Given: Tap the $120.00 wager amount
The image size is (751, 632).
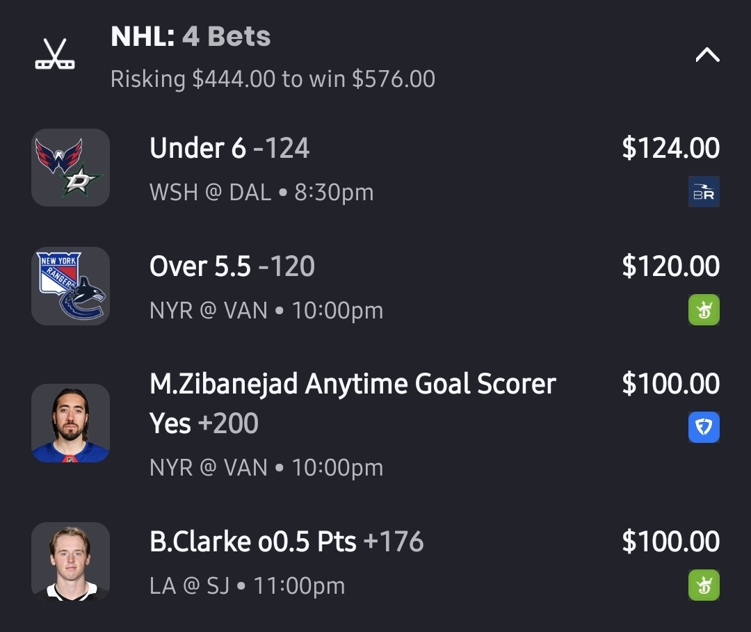Looking at the screenshot, I should (670, 266).
